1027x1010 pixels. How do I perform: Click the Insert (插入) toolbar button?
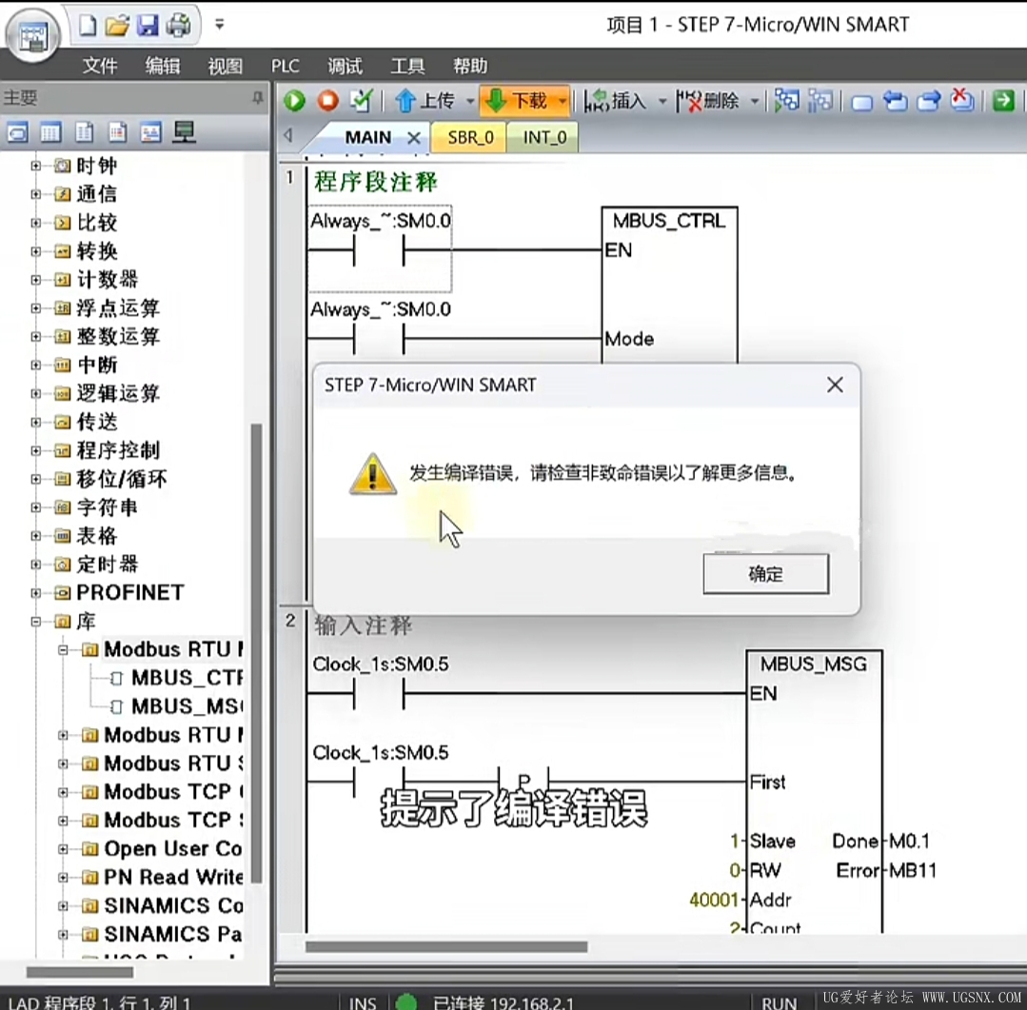pyautogui.click(x=616, y=101)
